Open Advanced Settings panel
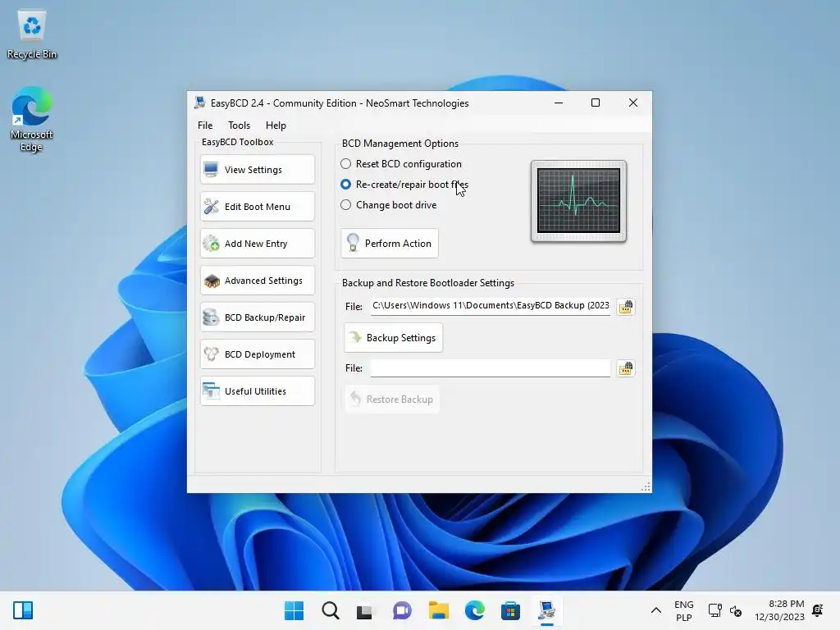Image resolution: width=840 pixels, height=630 pixels. (x=257, y=281)
